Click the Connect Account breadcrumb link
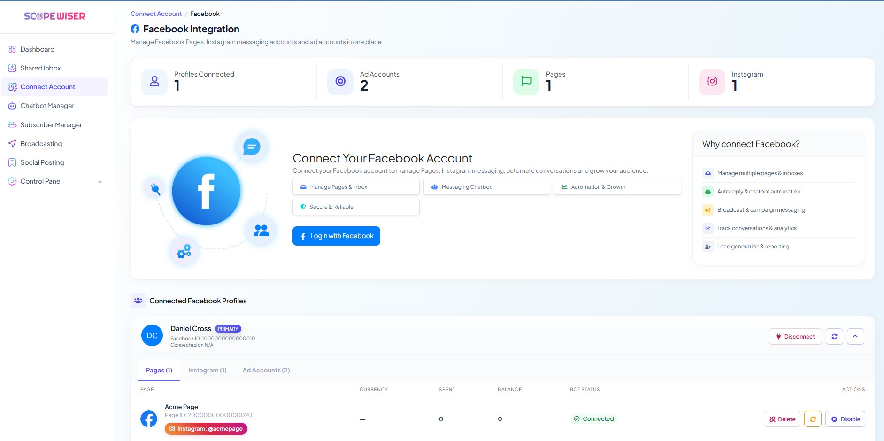884x441 pixels. coord(156,14)
